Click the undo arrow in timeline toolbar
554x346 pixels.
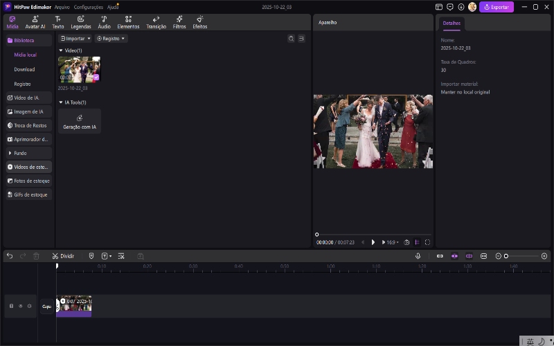(10, 256)
